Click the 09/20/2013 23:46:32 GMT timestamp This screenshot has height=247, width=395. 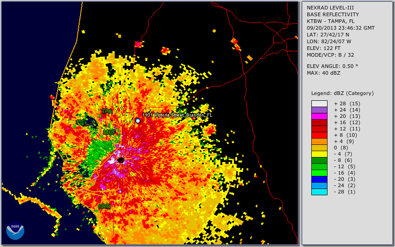341,28
